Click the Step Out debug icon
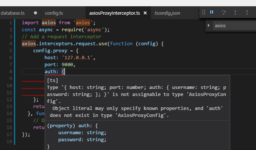Screen dimensions: 256x150 pos(247,12)
